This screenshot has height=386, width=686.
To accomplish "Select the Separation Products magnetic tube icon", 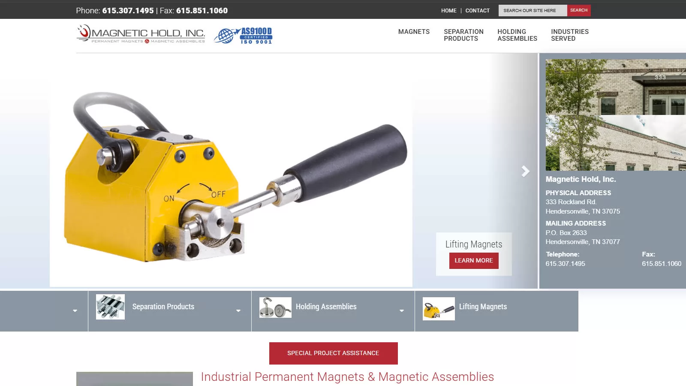I will click(109, 307).
